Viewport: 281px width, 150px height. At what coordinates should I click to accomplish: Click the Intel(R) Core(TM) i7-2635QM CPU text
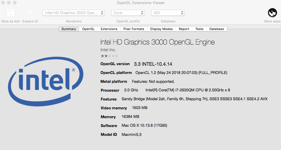pyautogui.click(x=188, y=90)
